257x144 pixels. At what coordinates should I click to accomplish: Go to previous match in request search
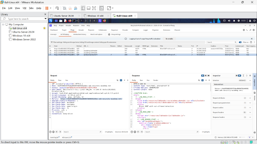pyautogui.click(x=57, y=132)
